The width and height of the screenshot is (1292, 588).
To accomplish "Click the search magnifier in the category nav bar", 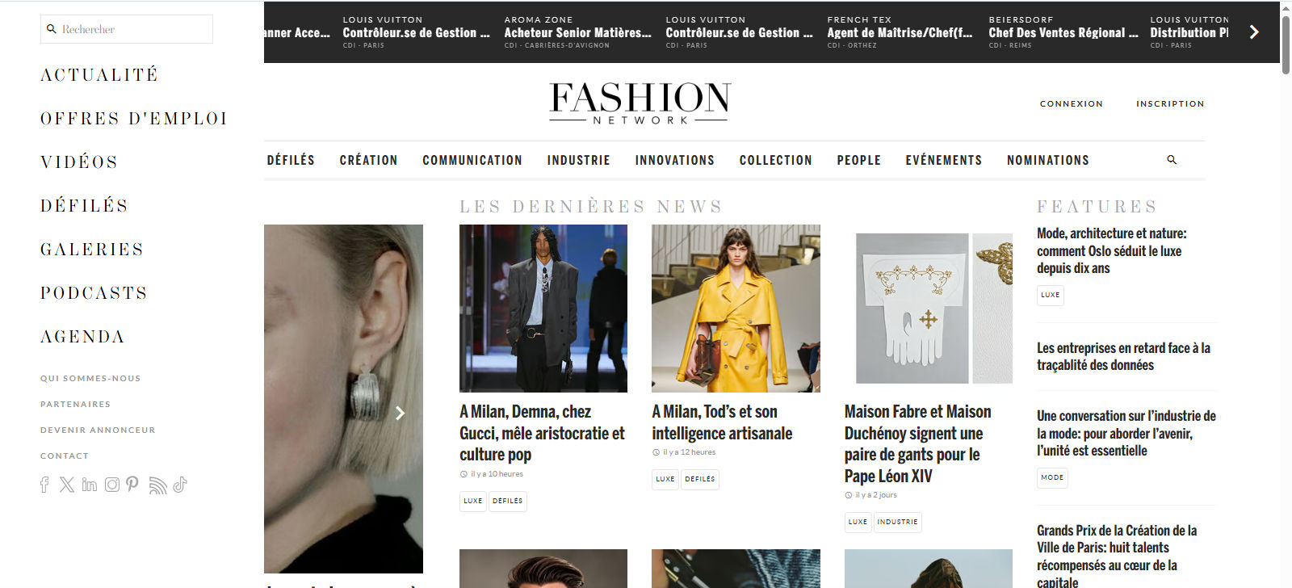I will (1172, 160).
